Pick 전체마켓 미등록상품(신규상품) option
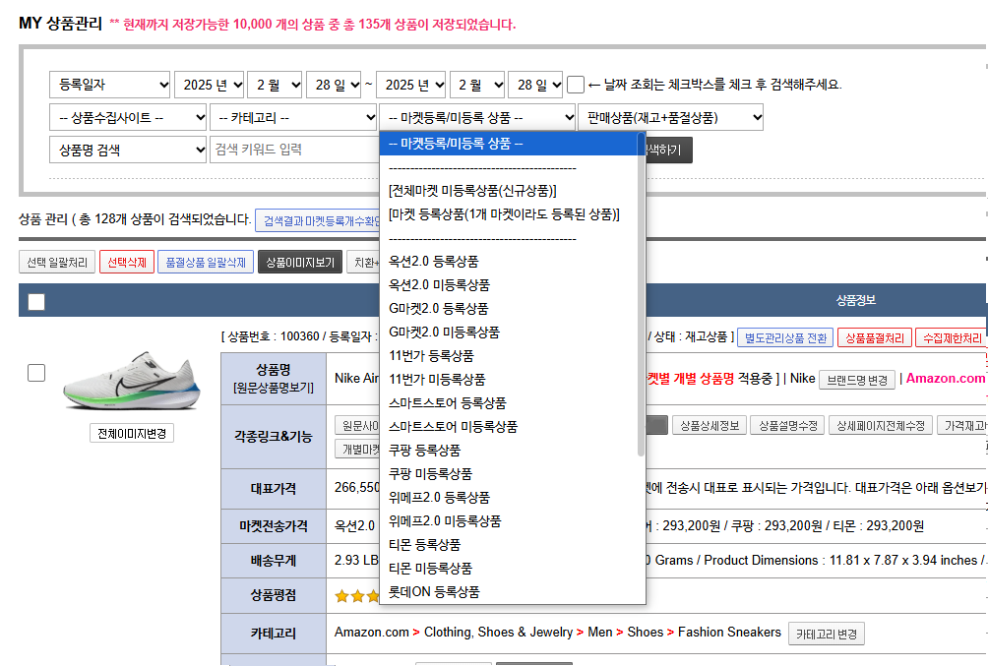The image size is (988, 666). click(x=472, y=190)
